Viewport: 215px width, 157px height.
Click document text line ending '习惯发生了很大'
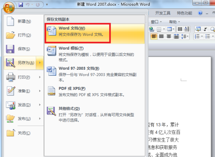click(x=164, y=140)
